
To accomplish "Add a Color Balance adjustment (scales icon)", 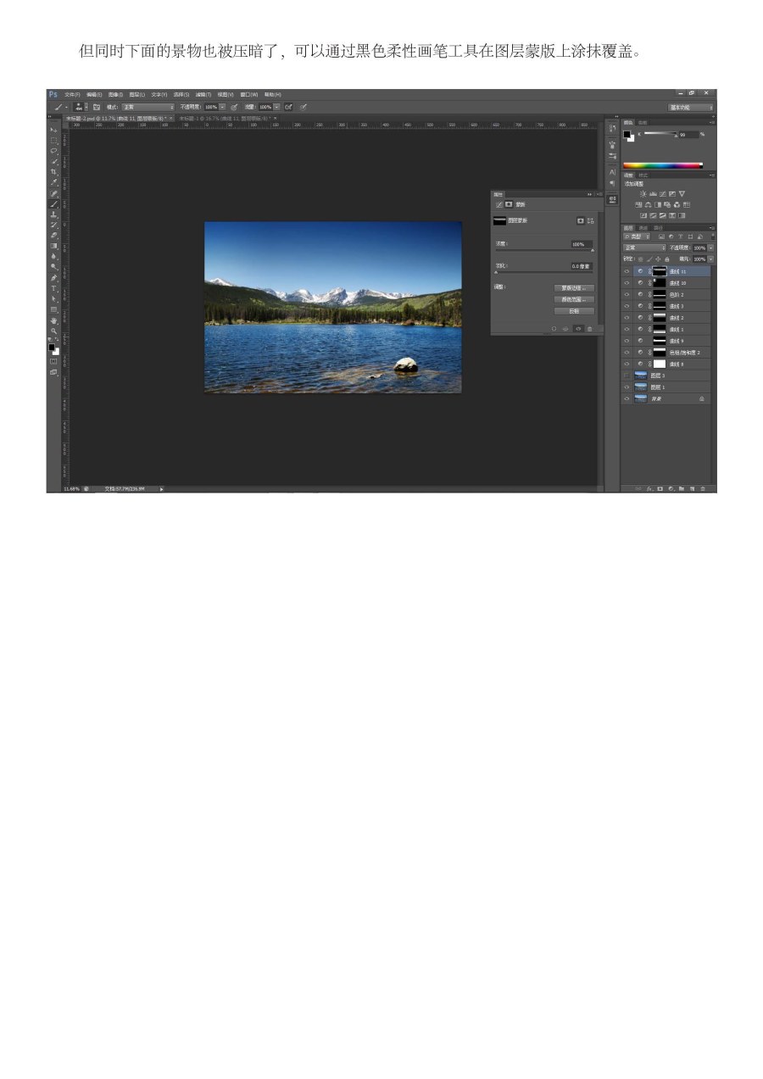I will tap(648, 204).
